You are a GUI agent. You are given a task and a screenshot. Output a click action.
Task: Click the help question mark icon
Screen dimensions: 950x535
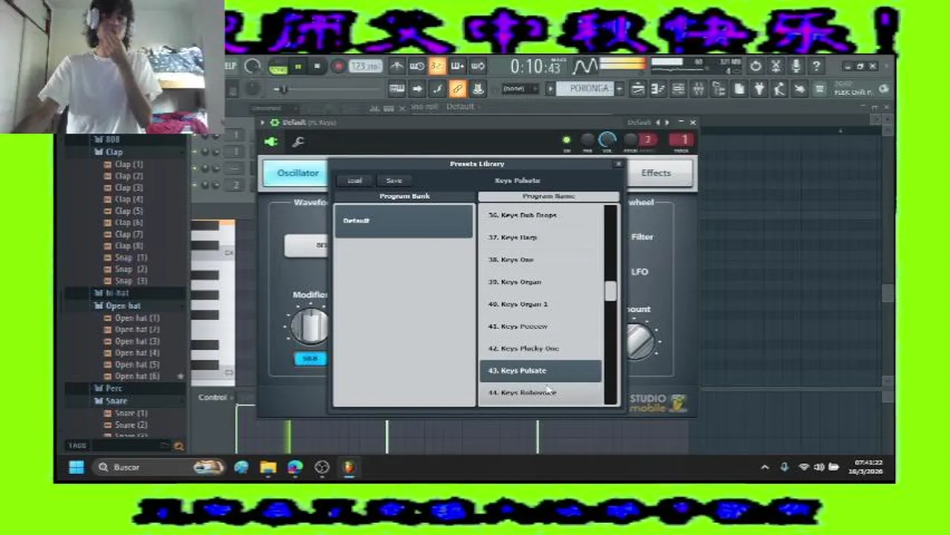(x=815, y=66)
